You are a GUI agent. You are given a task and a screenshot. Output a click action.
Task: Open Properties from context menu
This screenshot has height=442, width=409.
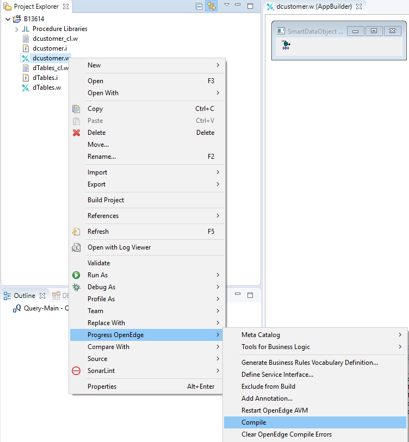pos(146,387)
